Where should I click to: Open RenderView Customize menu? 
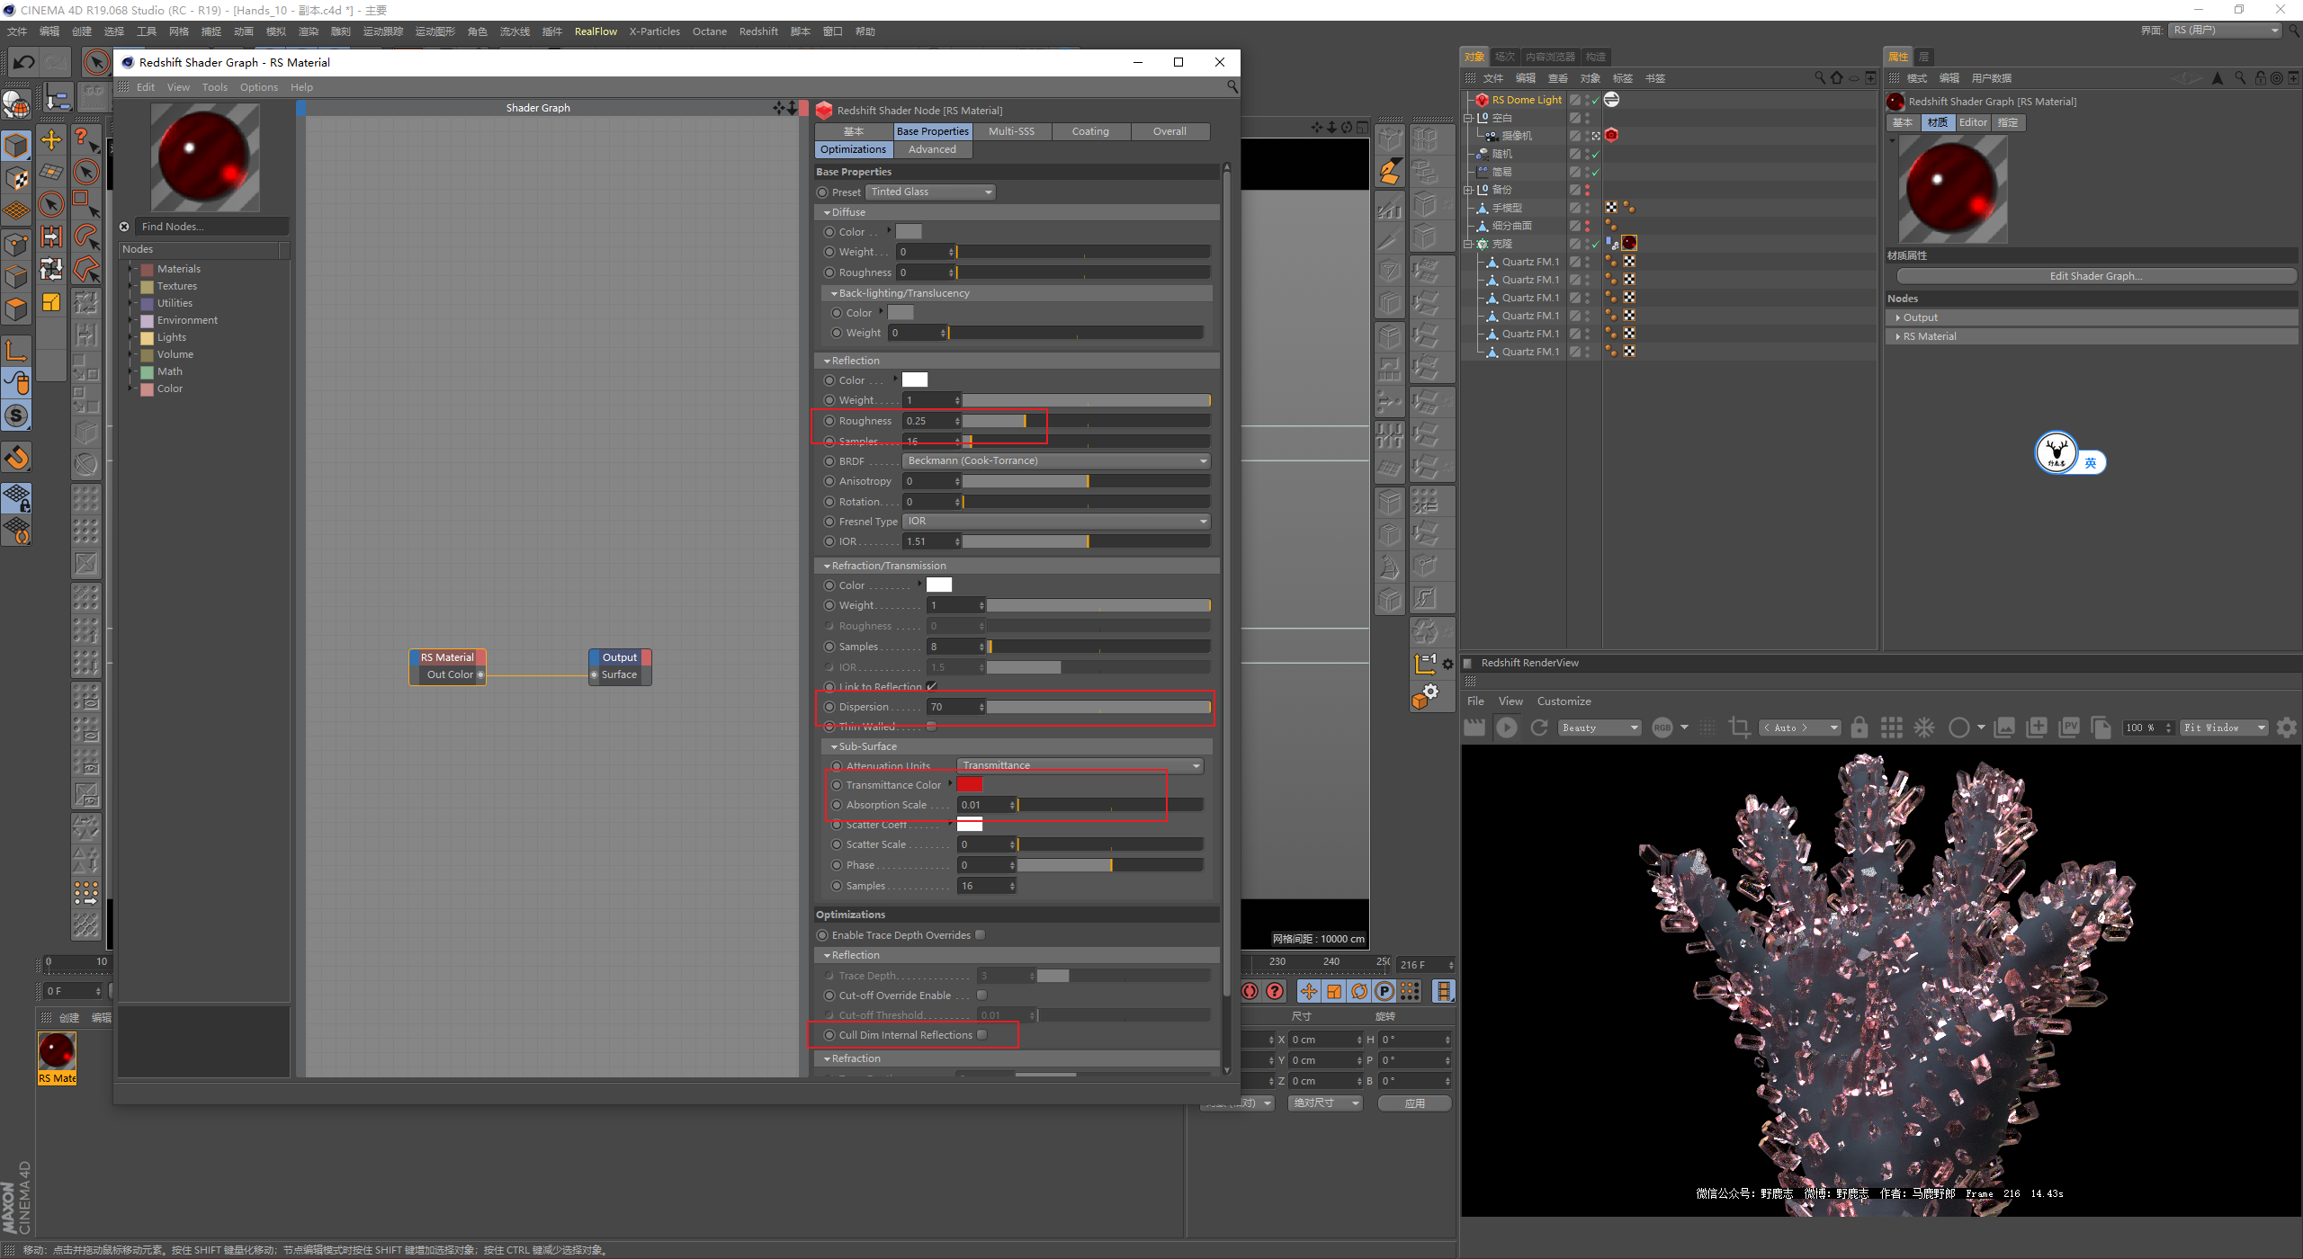coord(1564,701)
